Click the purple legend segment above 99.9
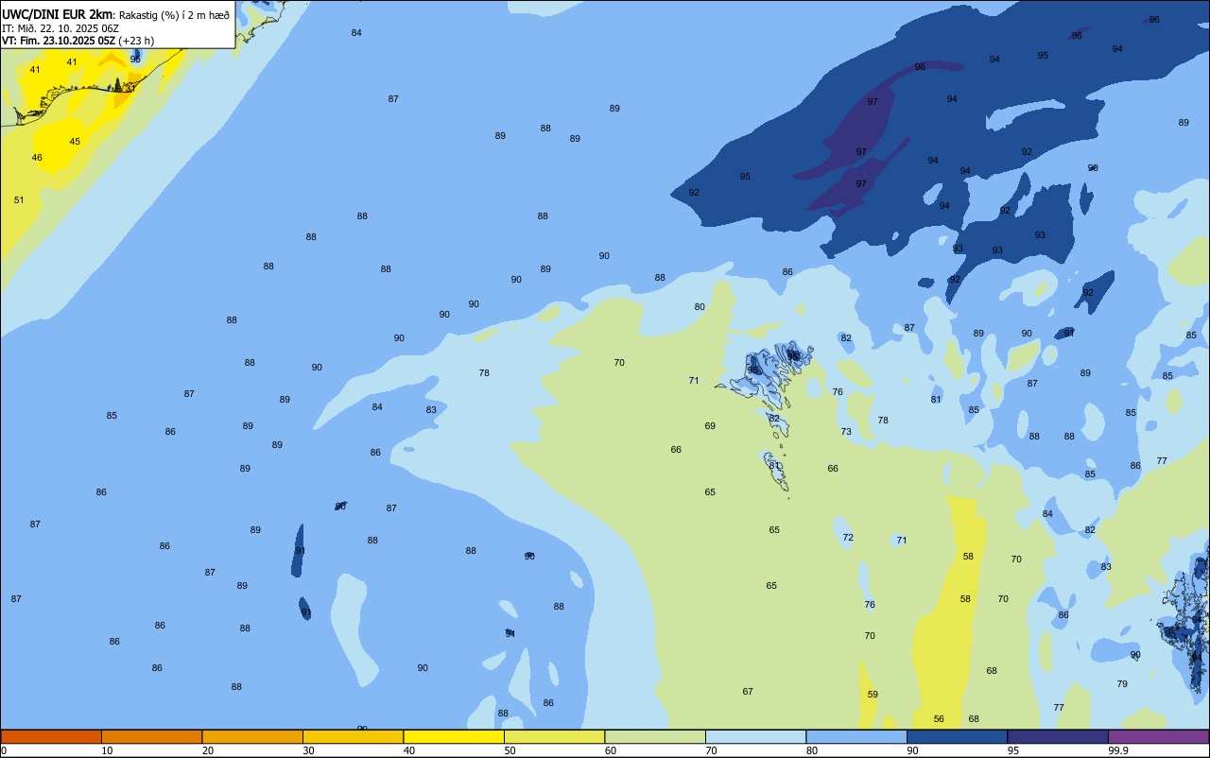Image resolution: width=1210 pixels, height=758 pixels. pyautogui.click(x=1158, y=736)
